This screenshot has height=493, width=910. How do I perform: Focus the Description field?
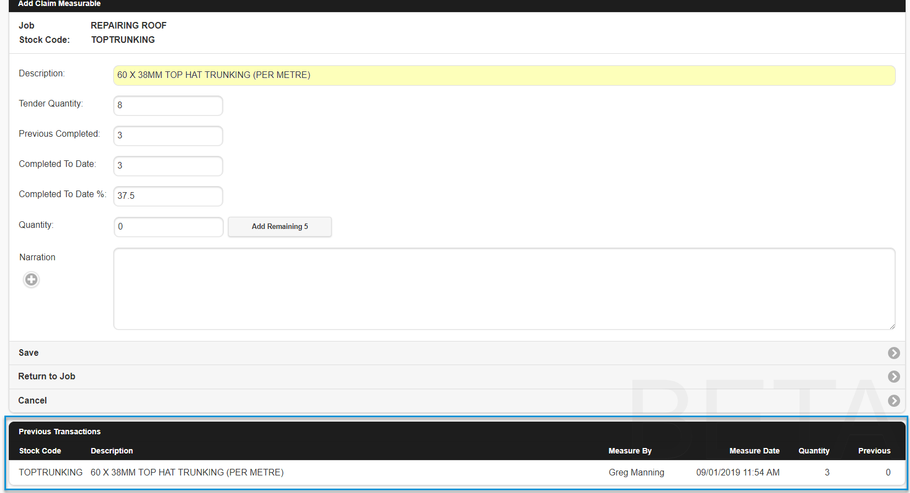(x=504, y=75)
